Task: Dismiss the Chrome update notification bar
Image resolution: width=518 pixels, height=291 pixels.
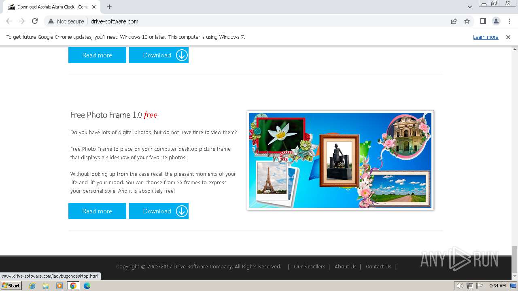Action: pyautogui.click(x=508, y=37)
